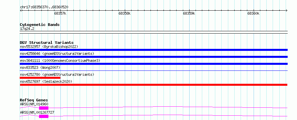Click the long red bar under nsv6527697
Screen dimensions: 297x120
[154, 85]
